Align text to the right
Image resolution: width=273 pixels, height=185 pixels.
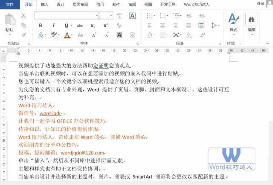pyautogui.click(x=175, y=26)
